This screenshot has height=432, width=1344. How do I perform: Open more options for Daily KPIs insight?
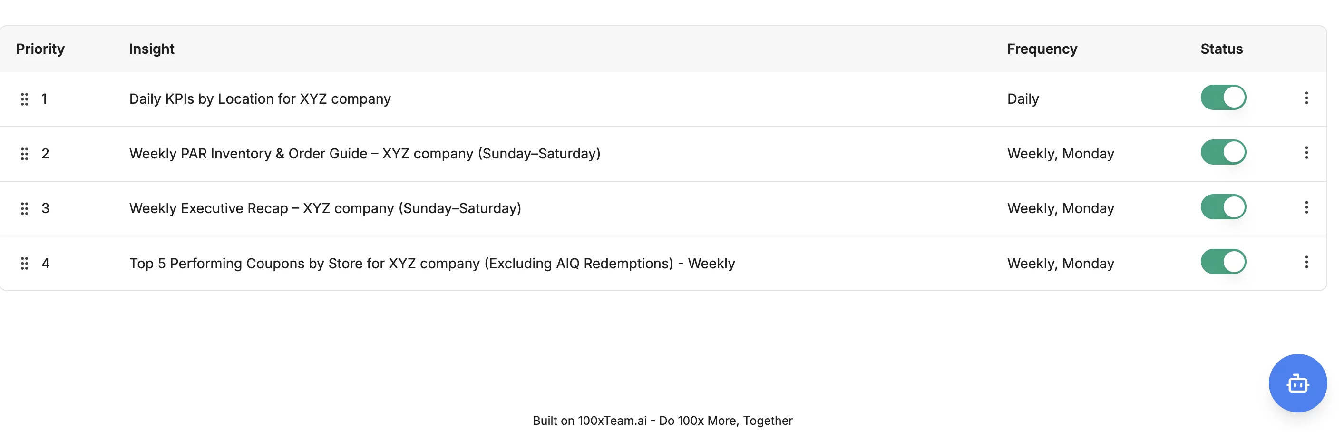click(x=1306, y=98)
